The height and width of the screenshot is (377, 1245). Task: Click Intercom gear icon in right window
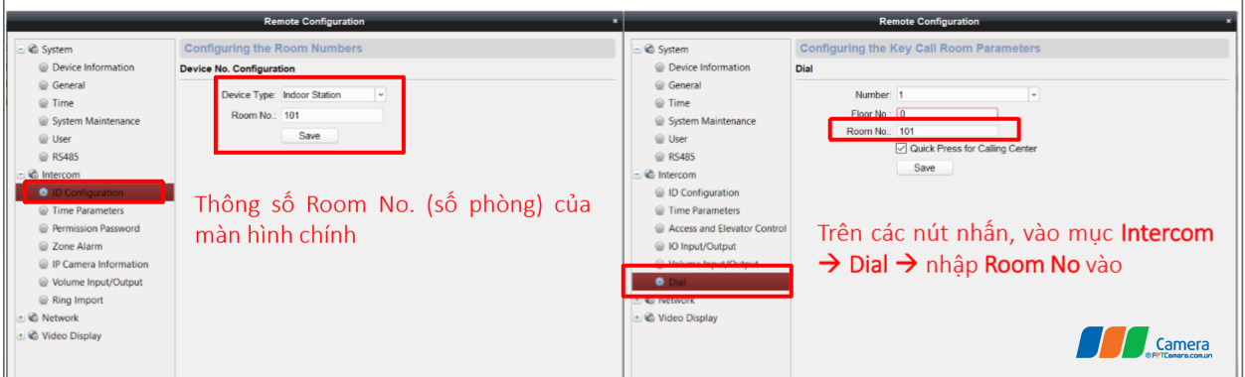tap(650, 175)
